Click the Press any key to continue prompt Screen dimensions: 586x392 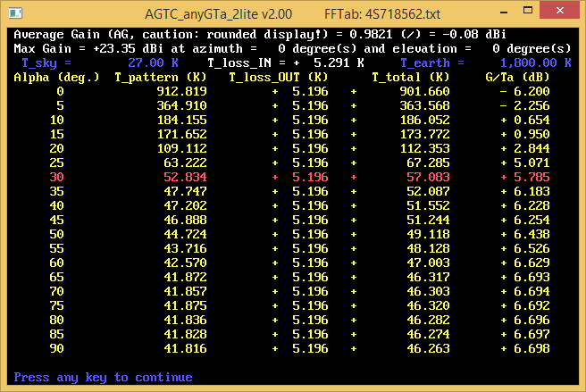(x=103, y=378)
